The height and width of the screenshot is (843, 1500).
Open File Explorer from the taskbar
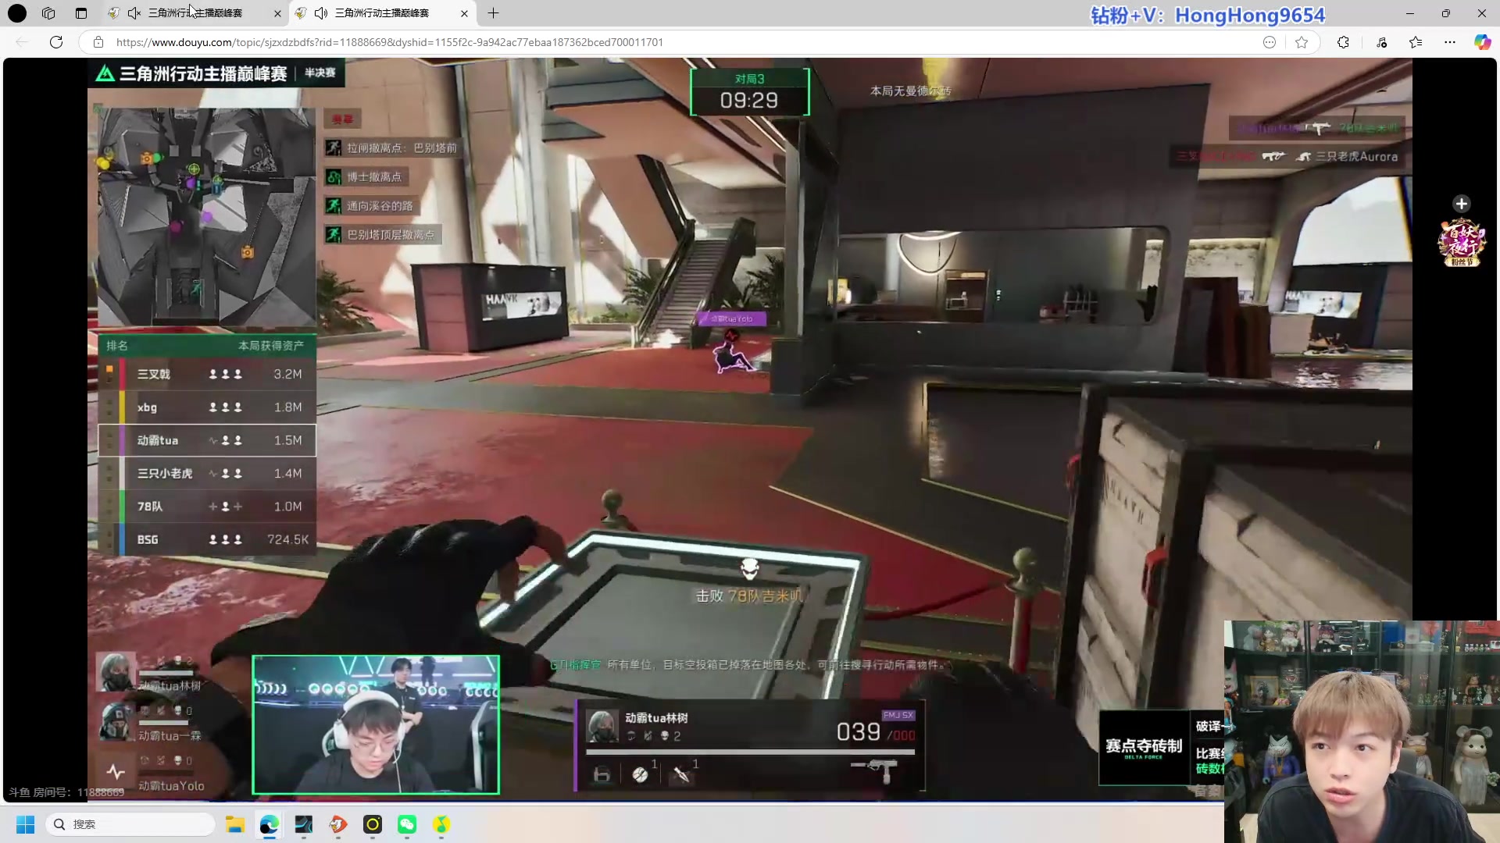(234, 824)
